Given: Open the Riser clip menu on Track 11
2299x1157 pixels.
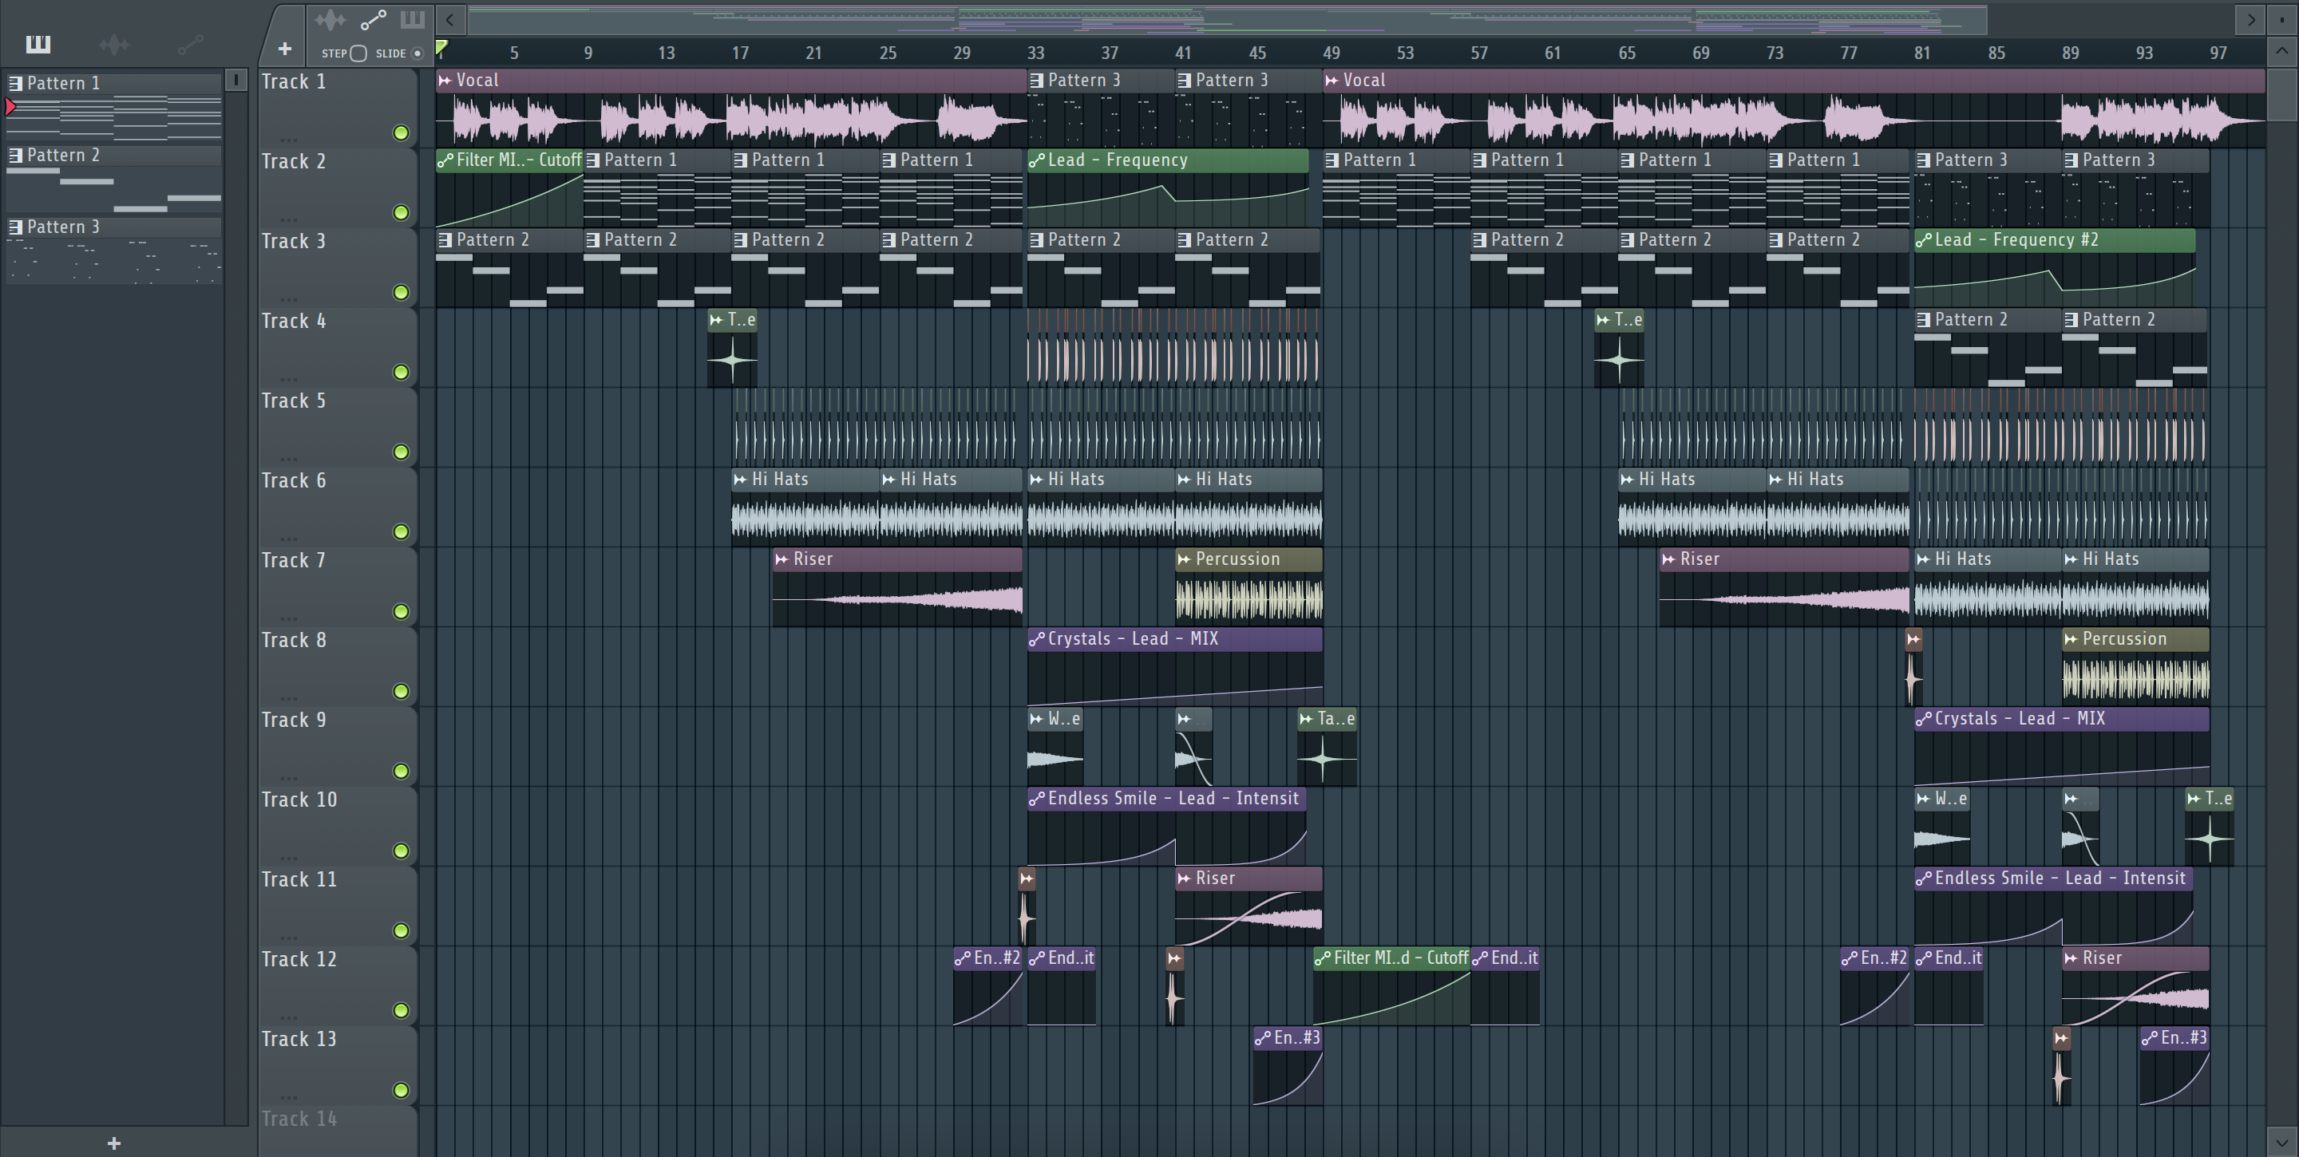Looking at the screenshot, I should (1183, 879).
